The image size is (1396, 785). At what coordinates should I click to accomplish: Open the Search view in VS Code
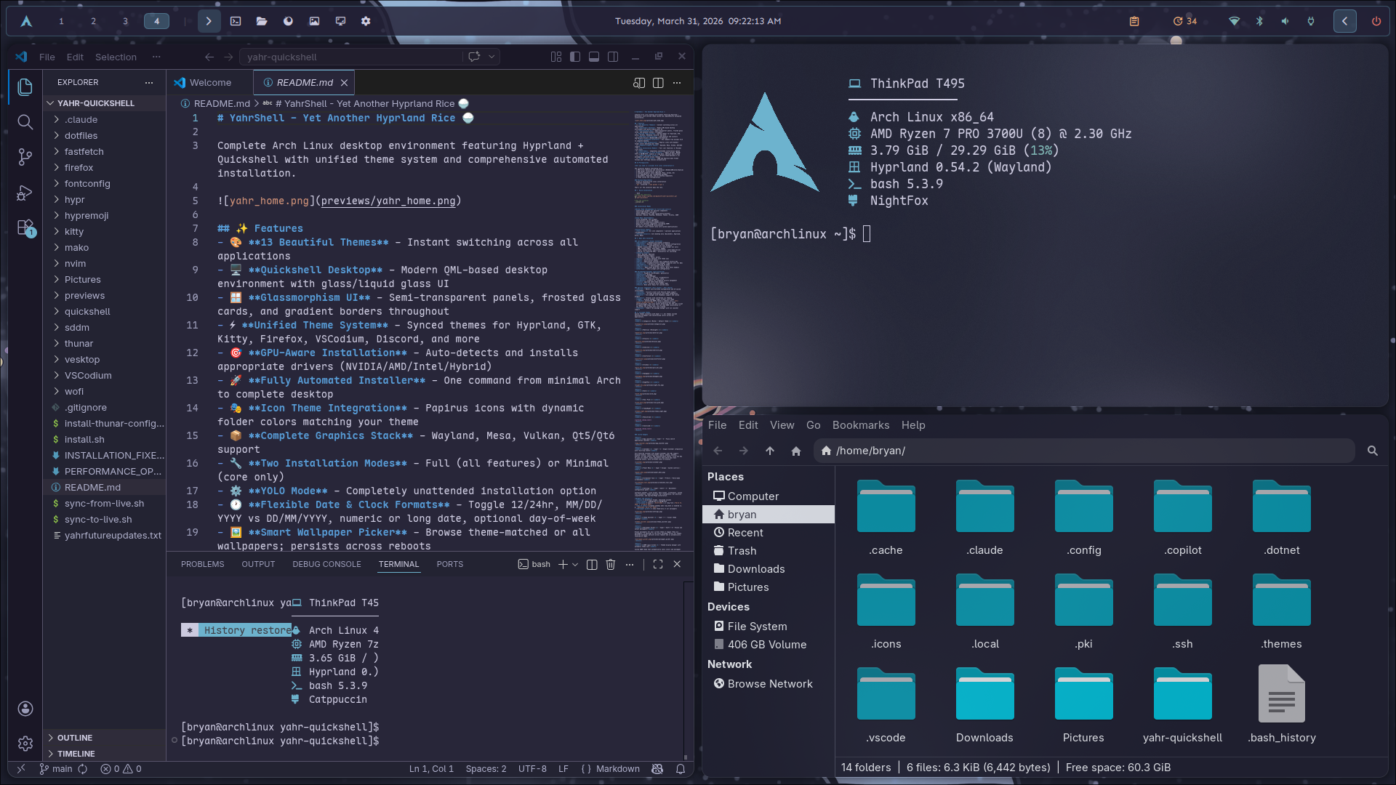(25, 122)
